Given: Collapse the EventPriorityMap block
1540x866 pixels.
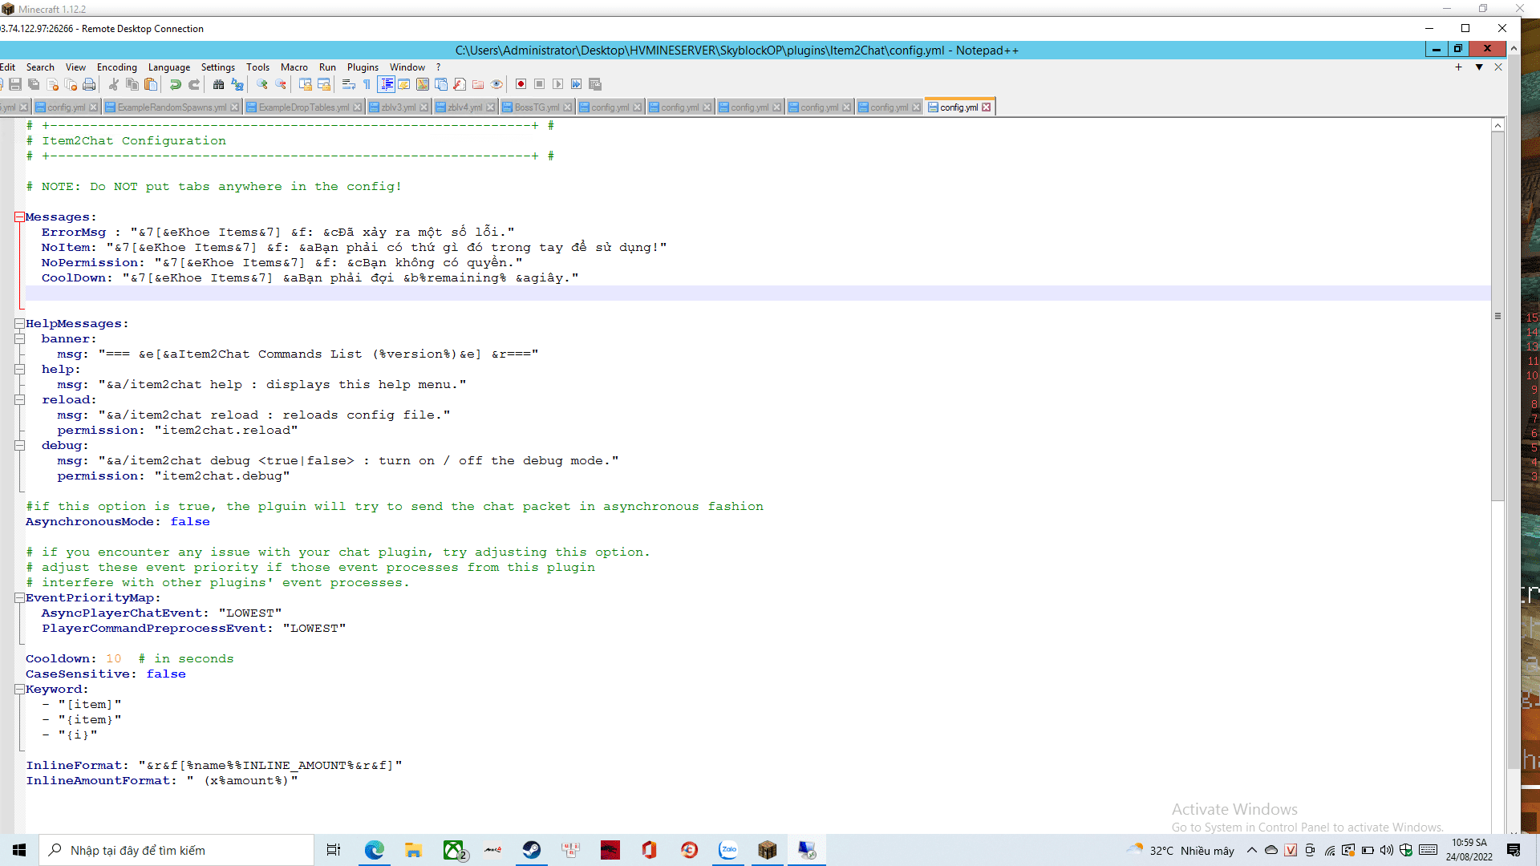Looking at the screenshot, I should (19, 598).
